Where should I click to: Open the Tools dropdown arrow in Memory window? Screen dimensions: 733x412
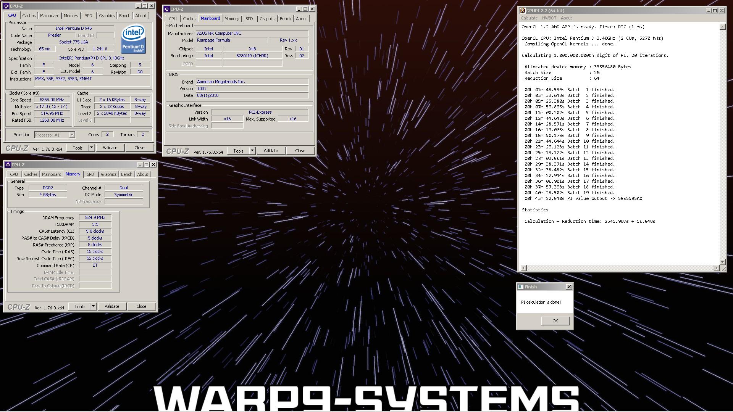pyautogui.click(x=93, y=306)
